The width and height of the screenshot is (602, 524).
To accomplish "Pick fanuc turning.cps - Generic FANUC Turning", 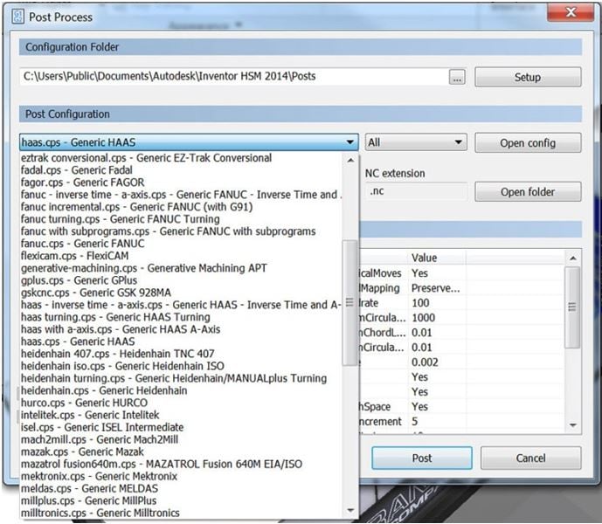I will click(x=181, y=219).
